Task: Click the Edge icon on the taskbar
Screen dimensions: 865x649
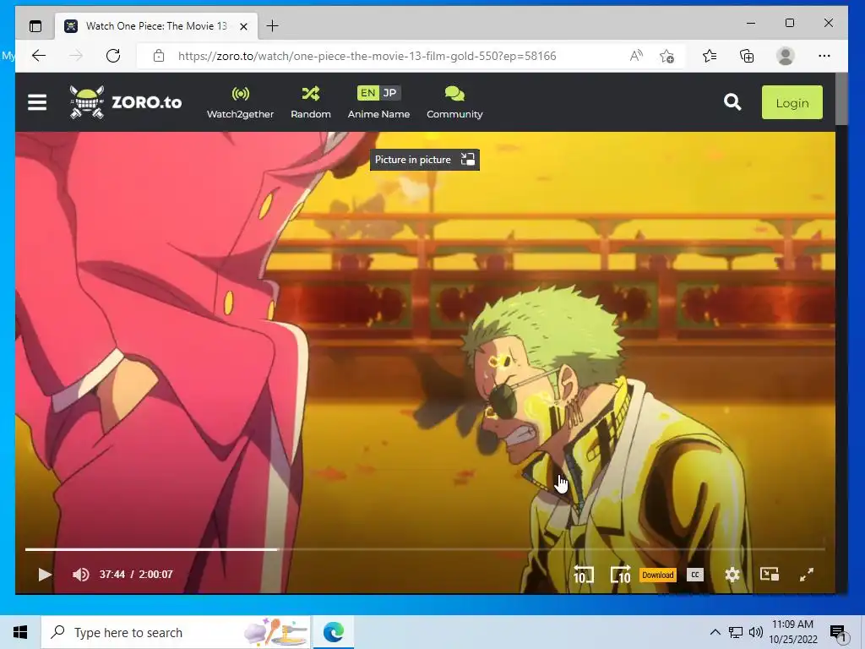Action: click(x=333, y=632)
